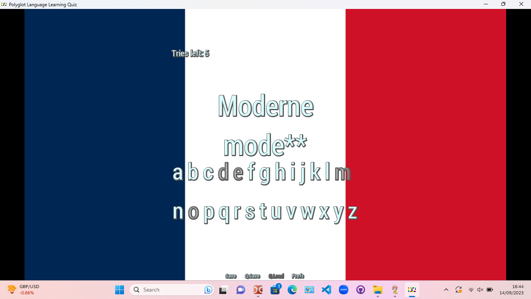The height and width of the screenshot is (299, 531).
Task: Launch Microsoft Edge browser
Action: 292,290
